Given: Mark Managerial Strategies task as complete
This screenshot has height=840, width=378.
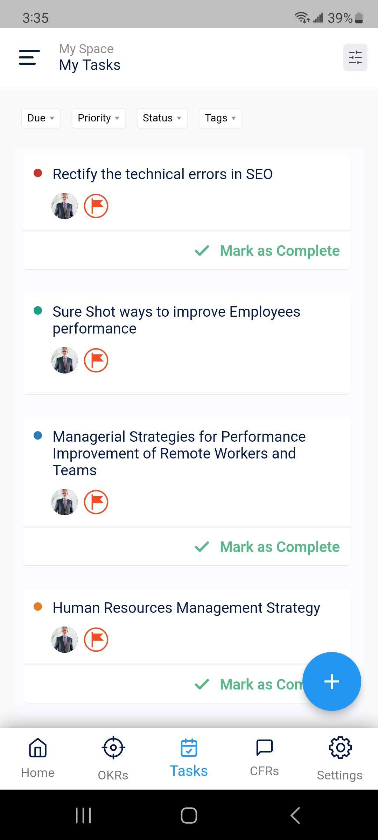Looking at the screenshot, I should coord(267,547).
